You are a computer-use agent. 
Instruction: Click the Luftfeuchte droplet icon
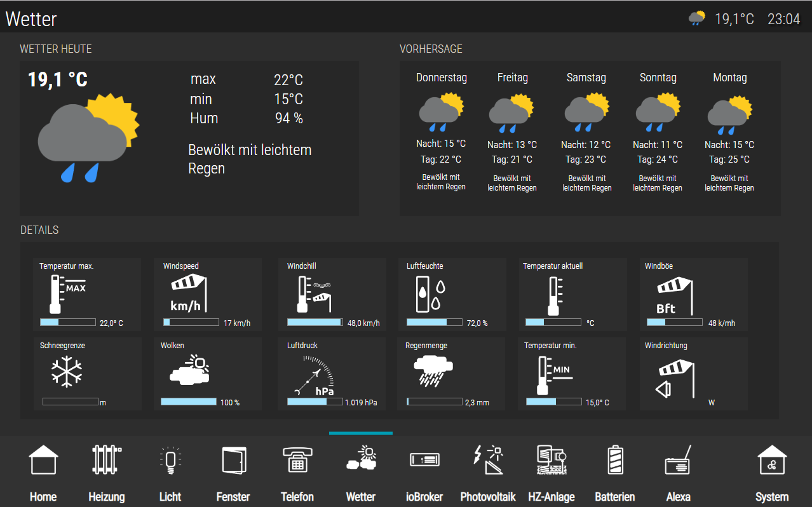(431, 294)
